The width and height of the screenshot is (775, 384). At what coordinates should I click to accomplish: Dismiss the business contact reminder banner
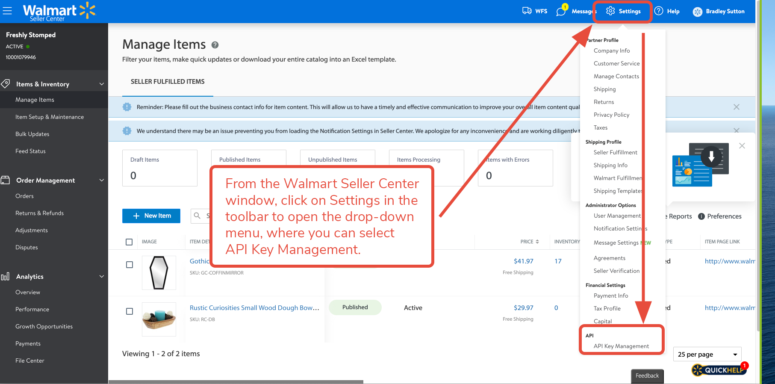(736, 107)
